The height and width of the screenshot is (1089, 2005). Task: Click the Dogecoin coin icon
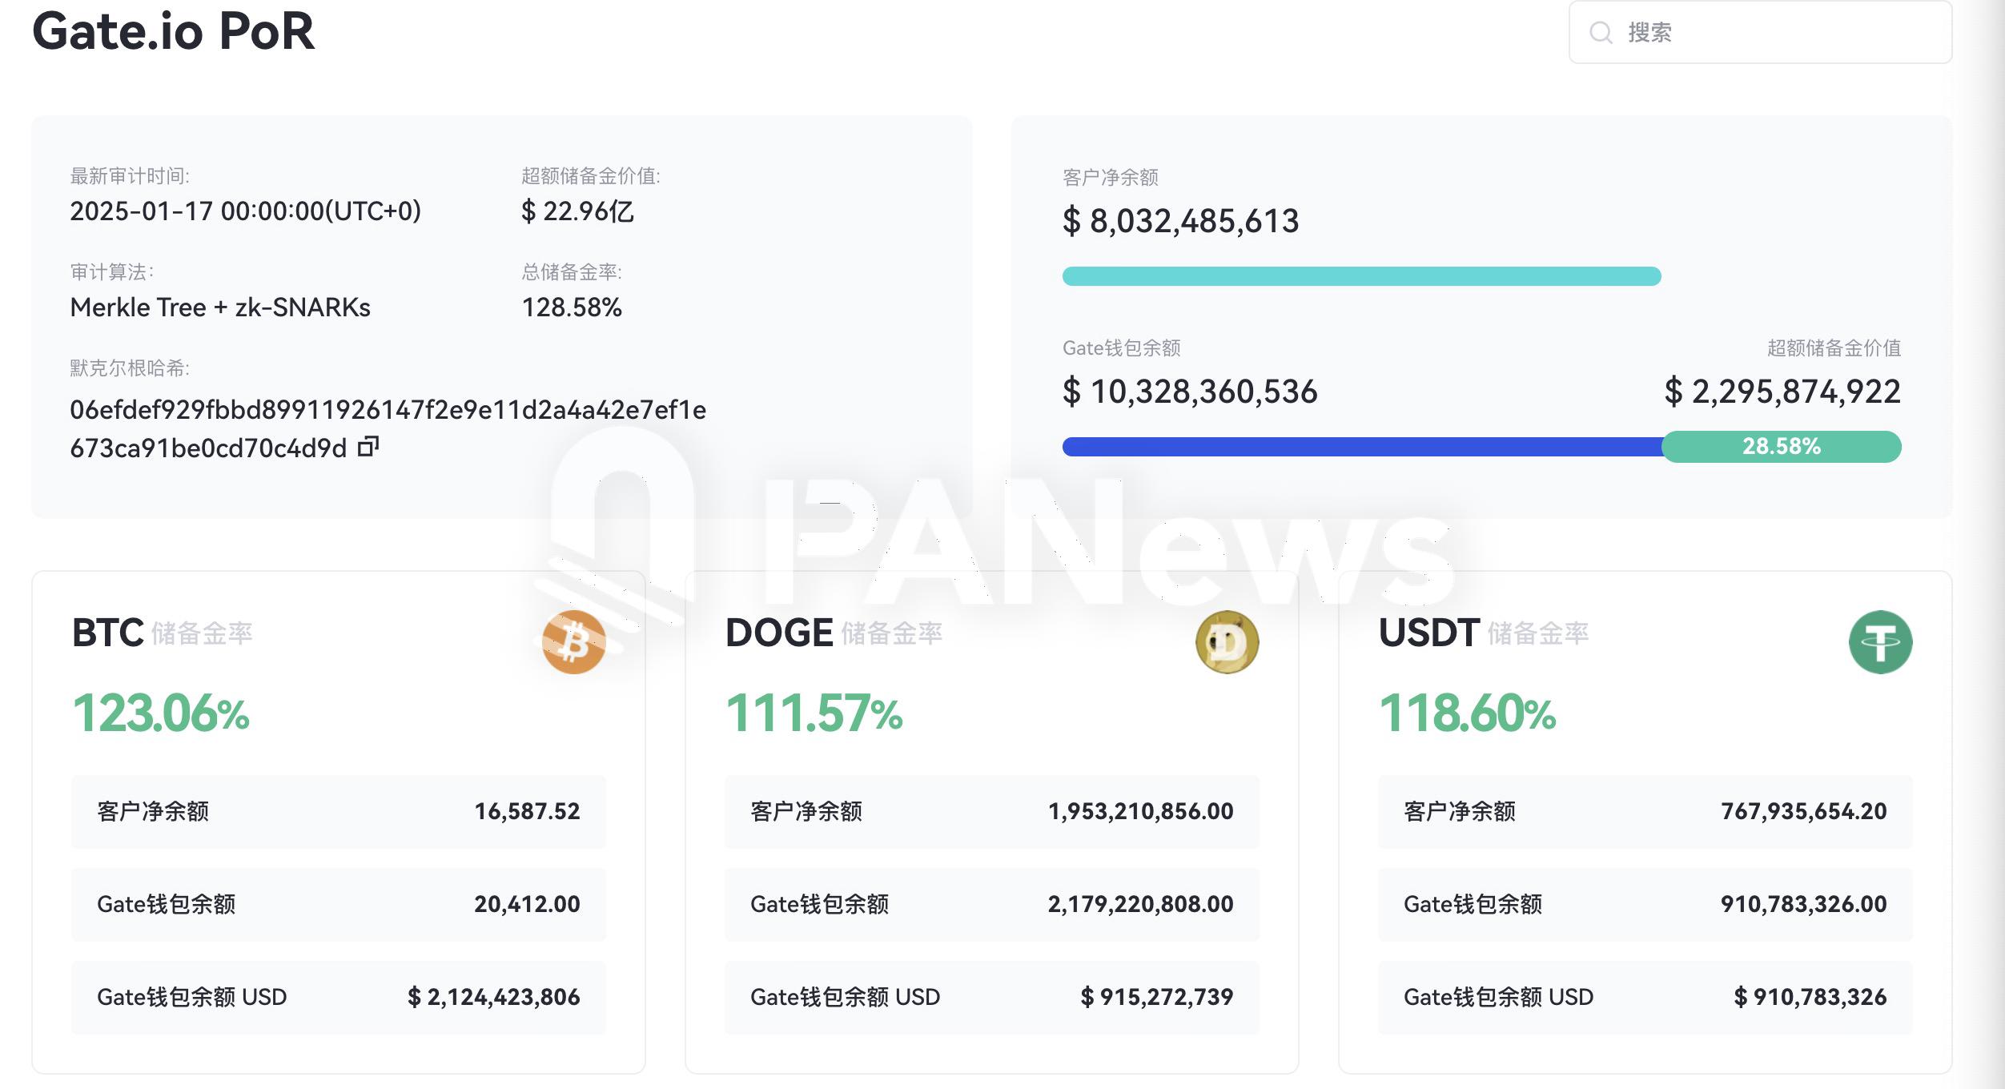[1227, 642]
